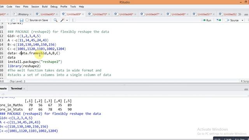Click the show in new window icon
The image size is (249, 140).
pos(12,20)
